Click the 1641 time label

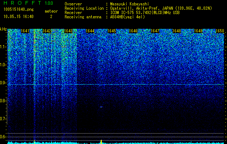coord(25,31)
